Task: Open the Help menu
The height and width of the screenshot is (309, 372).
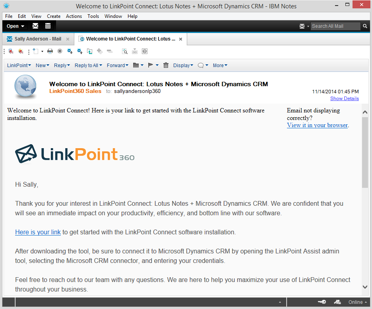Action: (132, 16)
